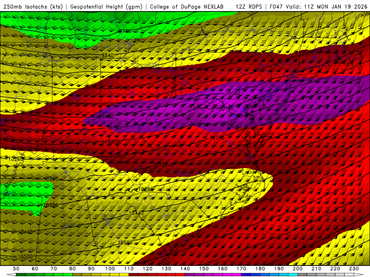
Task: Click the 80 value on the color scale
Action: point(72,269)
